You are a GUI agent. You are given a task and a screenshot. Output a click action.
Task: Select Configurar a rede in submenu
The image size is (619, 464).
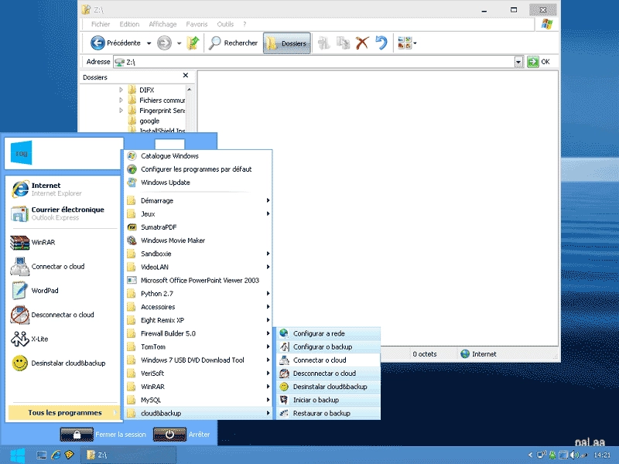pos(328,333)
